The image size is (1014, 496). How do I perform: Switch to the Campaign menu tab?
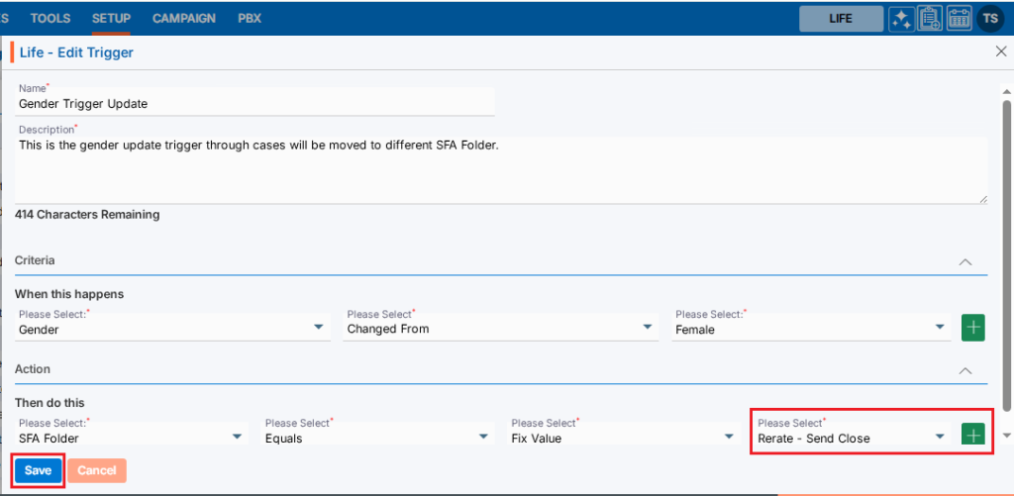pyautogui.click(x=183, y=18)
